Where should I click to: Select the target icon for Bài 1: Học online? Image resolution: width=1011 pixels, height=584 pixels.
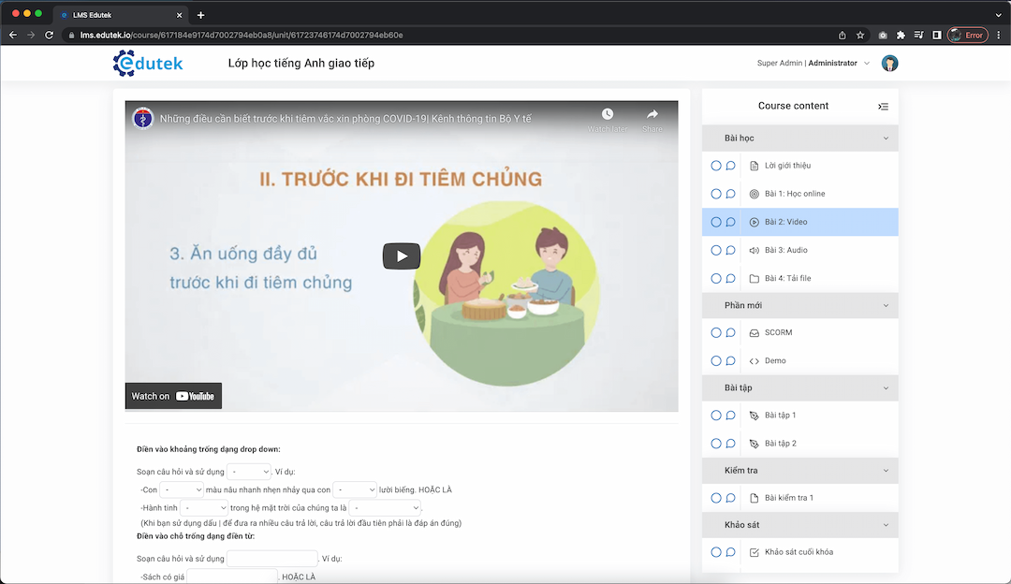coord(755,194)
